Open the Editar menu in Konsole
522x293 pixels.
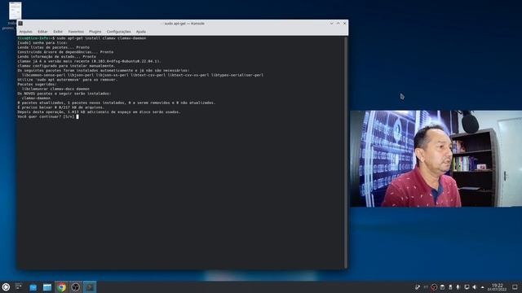42,32
